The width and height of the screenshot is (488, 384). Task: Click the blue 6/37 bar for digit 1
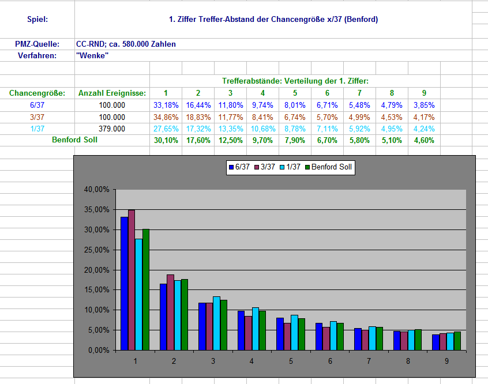tap(125, 284)
